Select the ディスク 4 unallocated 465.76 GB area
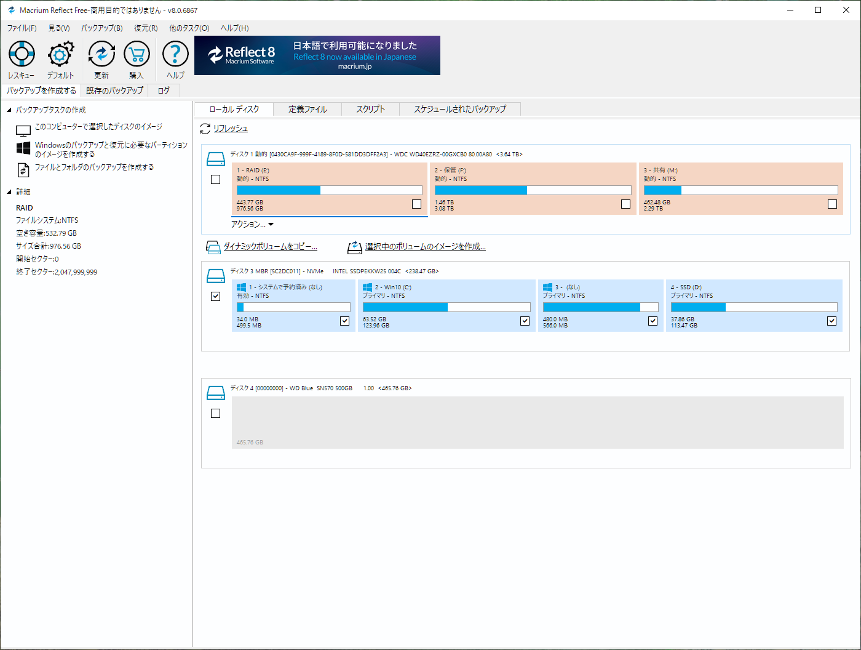This screenshot has height=650, width=861. point(538,422)
